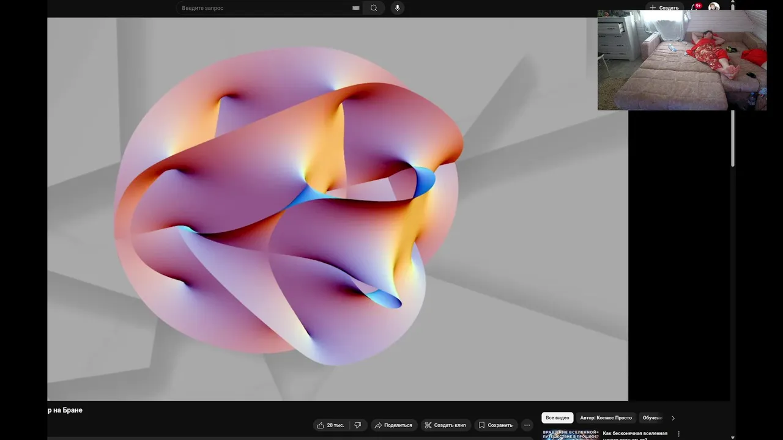The width and height of the screenshot is (783, 440).
Task: Open options menu for the «Как бесконечная вселенная» video
Action: (678, 434)
